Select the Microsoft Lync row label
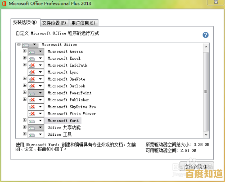This screenshot has height=182, width=225. [x=63, y=72]
